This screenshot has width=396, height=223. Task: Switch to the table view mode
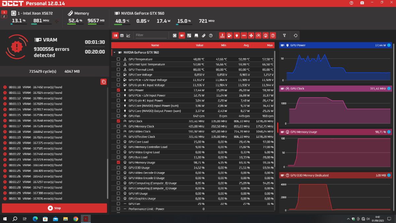coord(122,35)
